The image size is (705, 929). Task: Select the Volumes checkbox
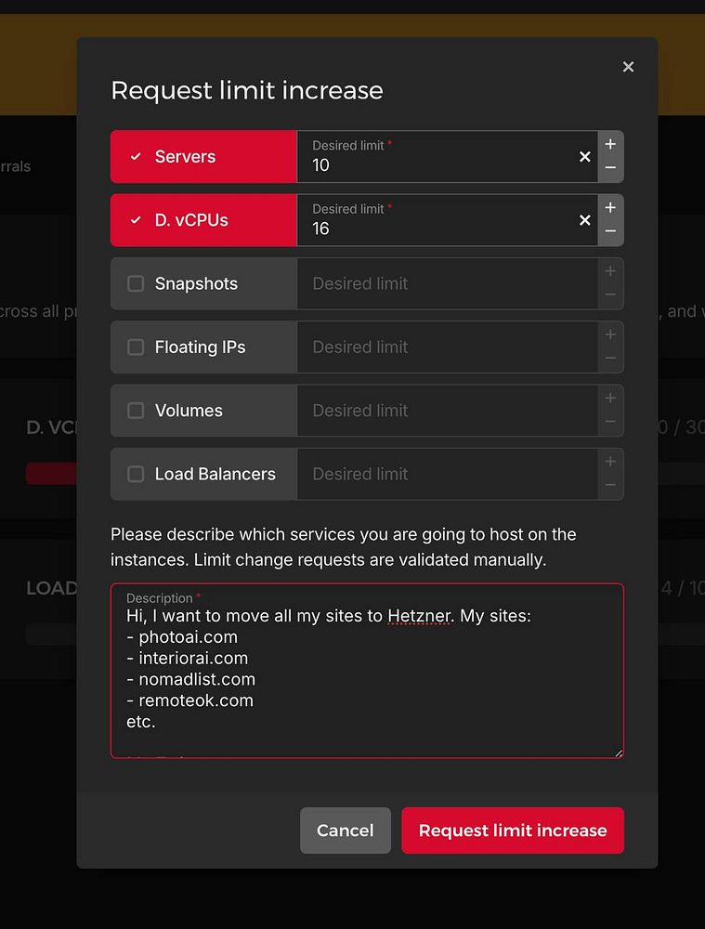point(136,410)
